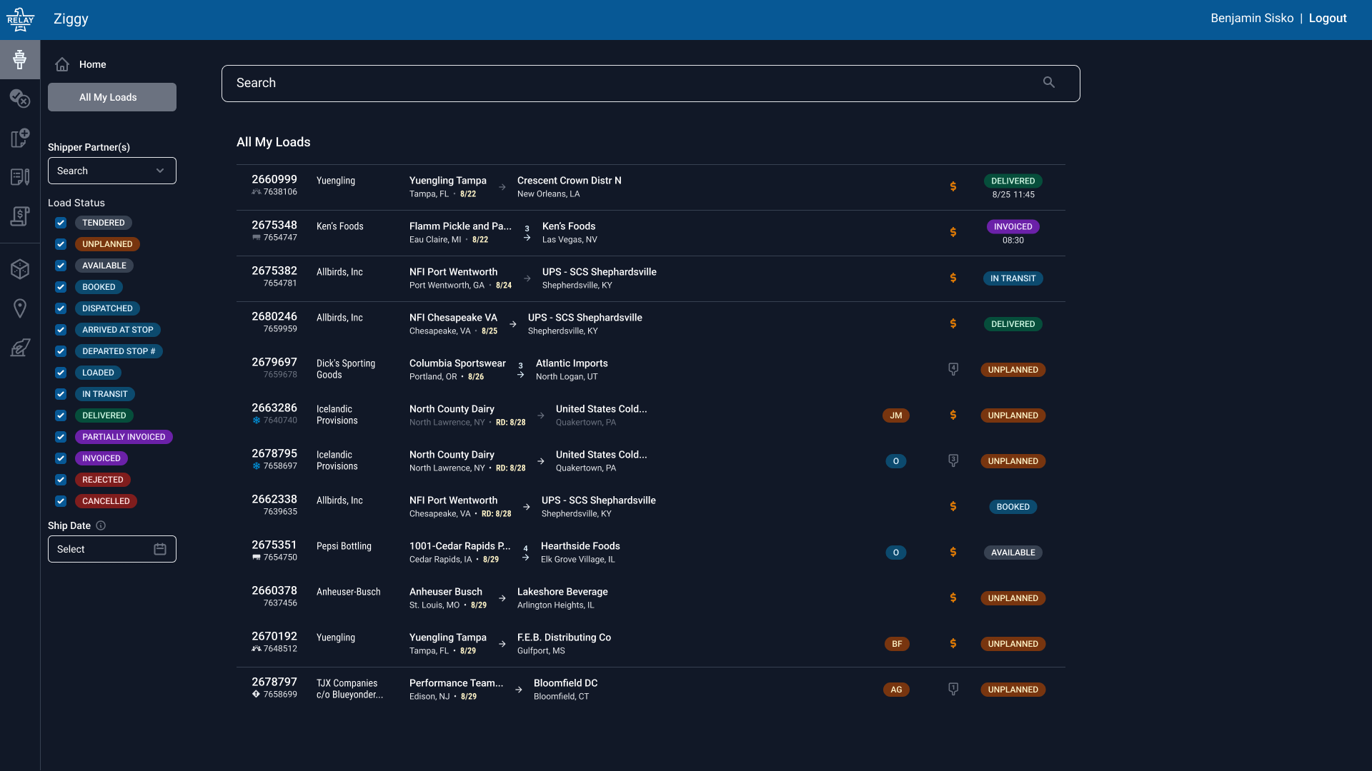Image resolution: width=1372 pixels, height=771 pixels.
Task: Click the AVAILABLE badge on load 2675351
Action: coord(1013,553)
